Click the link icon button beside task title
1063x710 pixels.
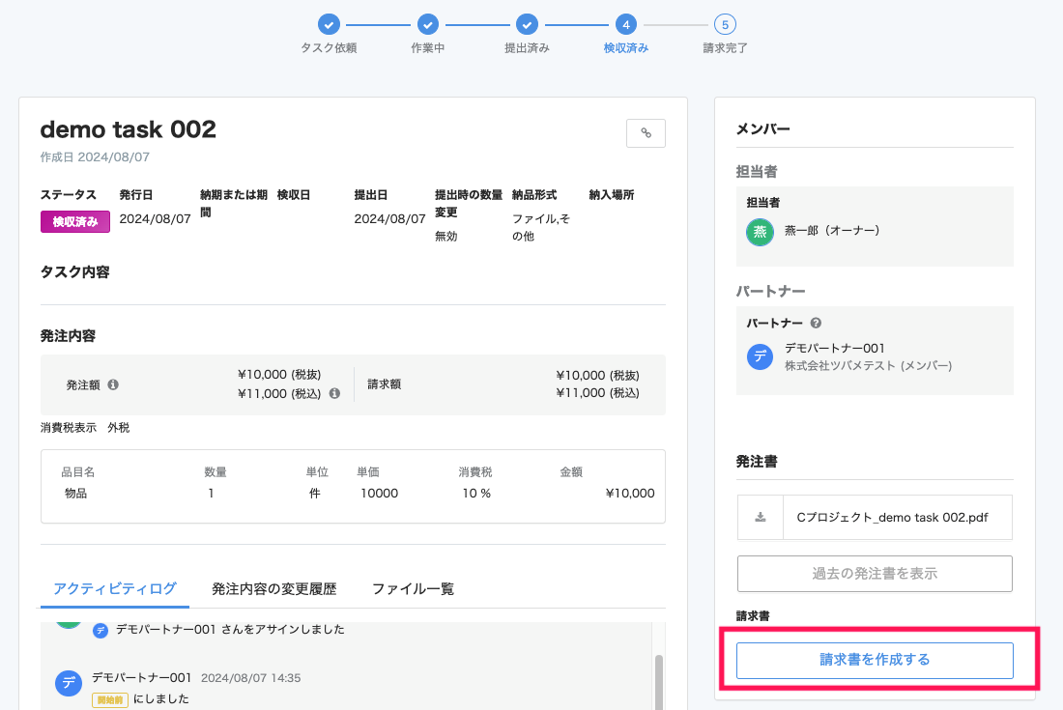click(646, 133)
